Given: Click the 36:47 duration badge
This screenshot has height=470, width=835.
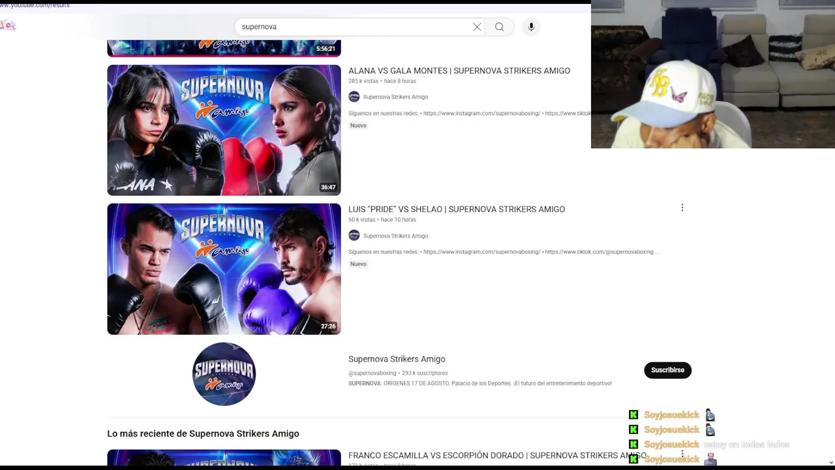Looking at the screenshot, I should (x=328, y=187).
